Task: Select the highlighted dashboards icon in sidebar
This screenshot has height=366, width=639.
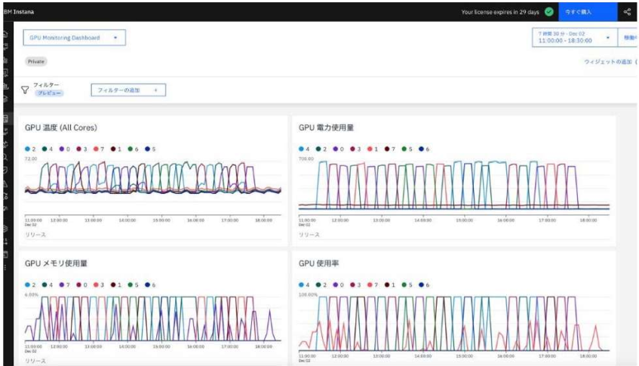Action: pos(6,119)
